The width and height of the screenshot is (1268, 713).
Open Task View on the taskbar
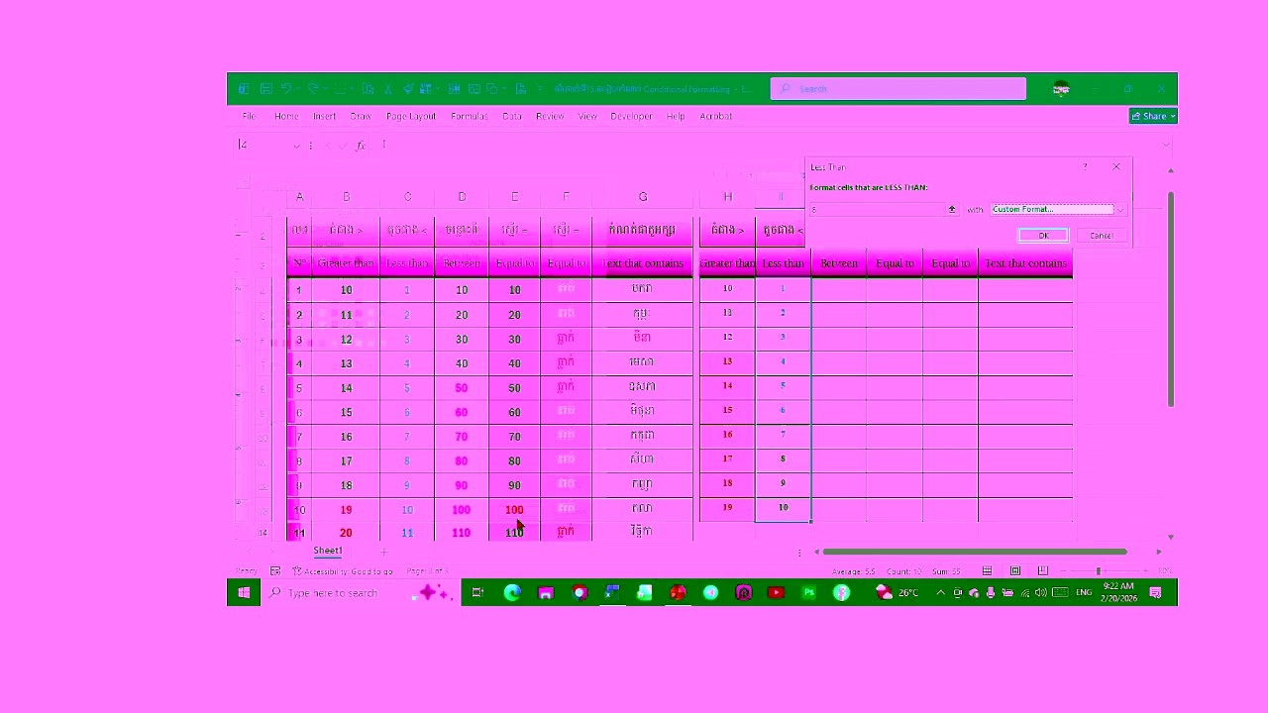click(477, 593)
